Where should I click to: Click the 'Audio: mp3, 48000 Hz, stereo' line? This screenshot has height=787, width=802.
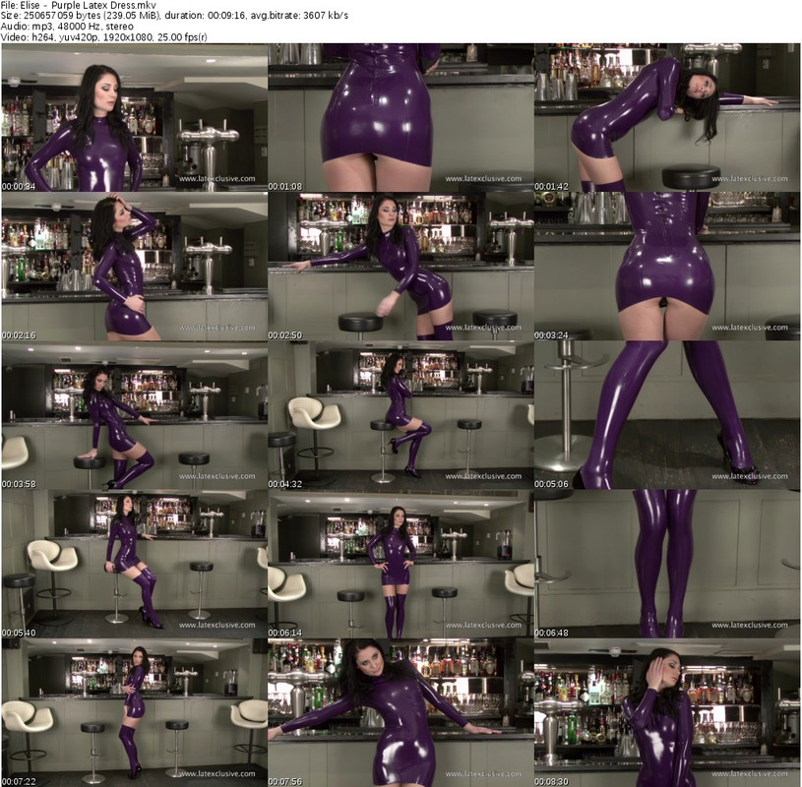(67, 27)
